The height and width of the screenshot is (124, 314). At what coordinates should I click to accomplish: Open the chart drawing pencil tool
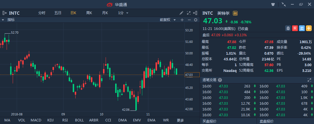click(181, 13)
